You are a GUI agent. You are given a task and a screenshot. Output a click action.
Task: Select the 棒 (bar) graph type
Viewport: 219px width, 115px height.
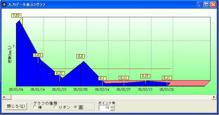pyautogui.click(x=38, y=107)
